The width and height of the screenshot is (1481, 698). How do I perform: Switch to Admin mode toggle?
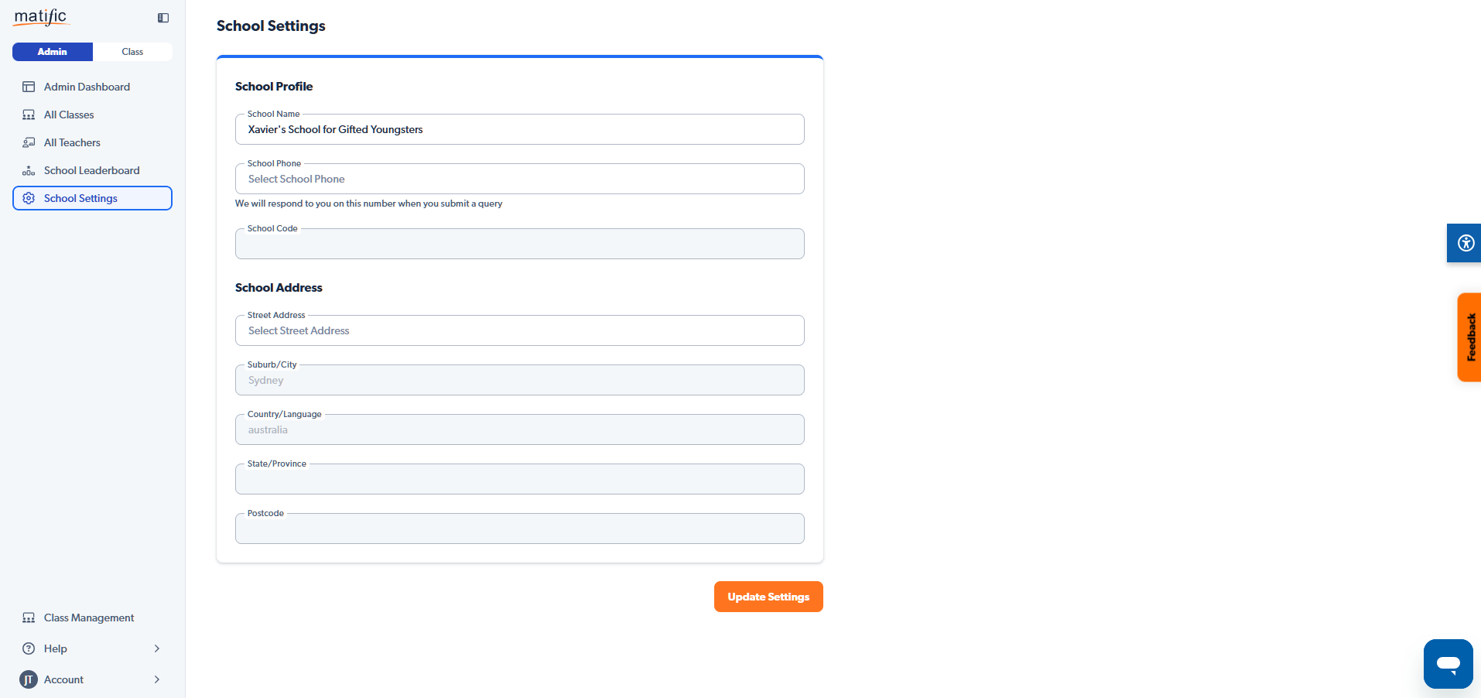click(x=53, y=52)
